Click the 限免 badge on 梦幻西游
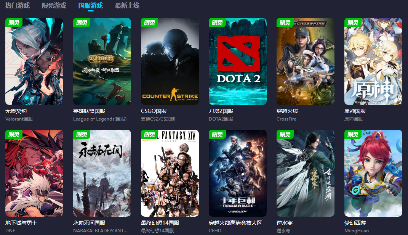This screenshot has width=408, height=235. point(353,134)
